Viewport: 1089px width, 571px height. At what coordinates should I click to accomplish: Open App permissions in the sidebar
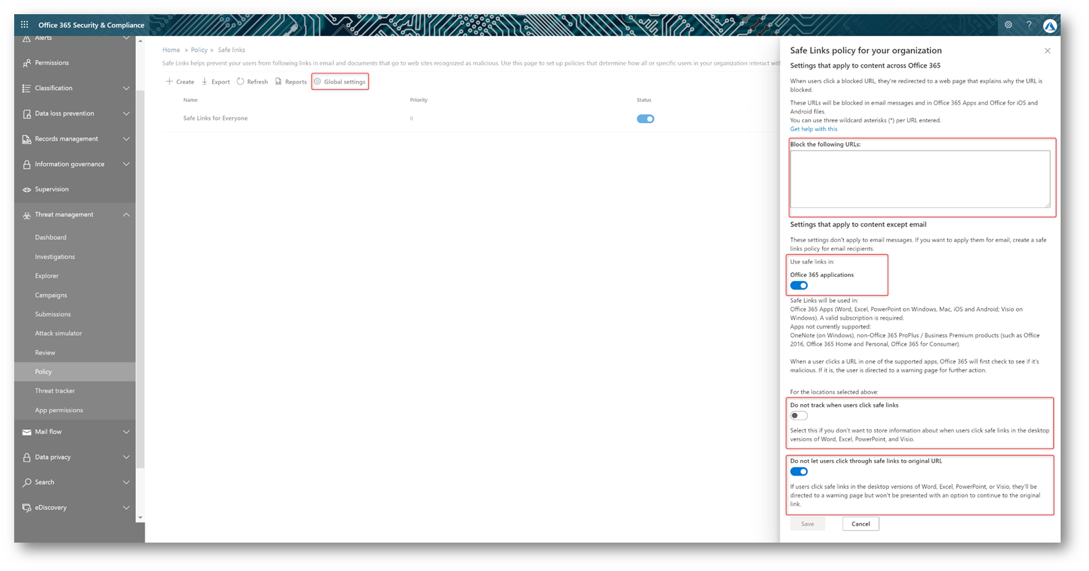59,411
